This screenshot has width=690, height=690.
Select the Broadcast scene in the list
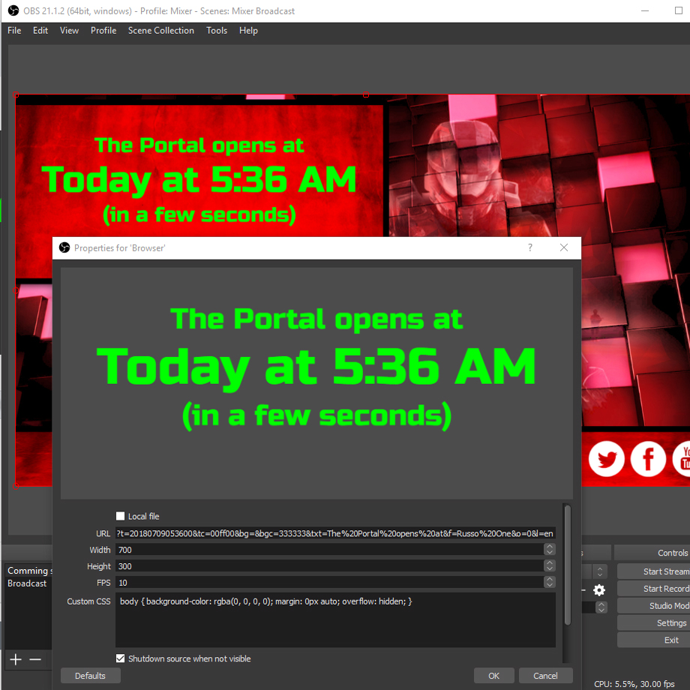27,583
